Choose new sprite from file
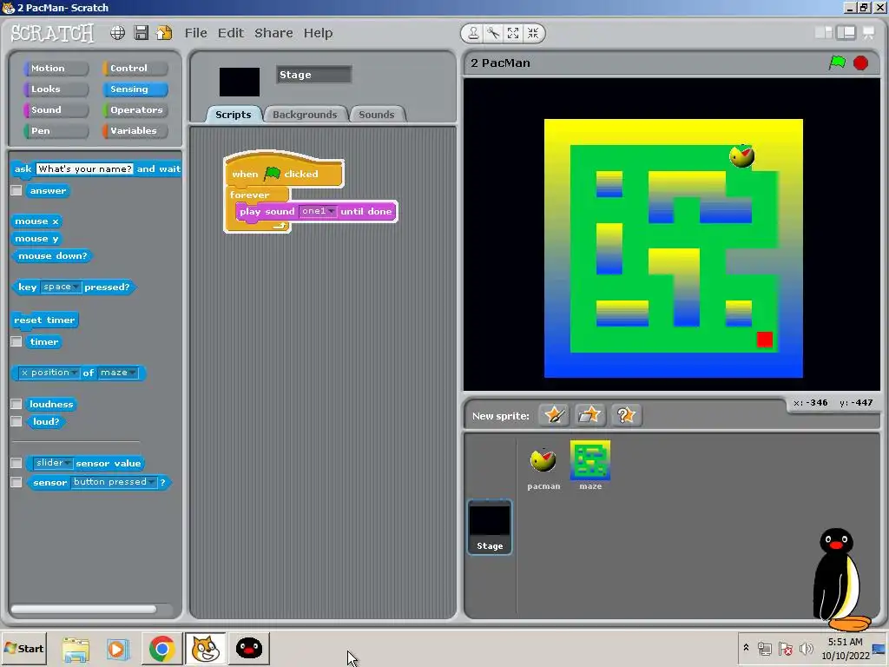The width and height of the screenshot is (889, 667). point(589,415)
